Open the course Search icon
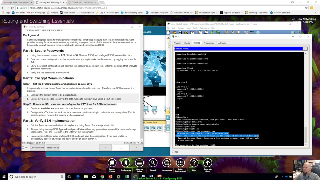This screenshot has height=180, width=320. coord(153,163)
